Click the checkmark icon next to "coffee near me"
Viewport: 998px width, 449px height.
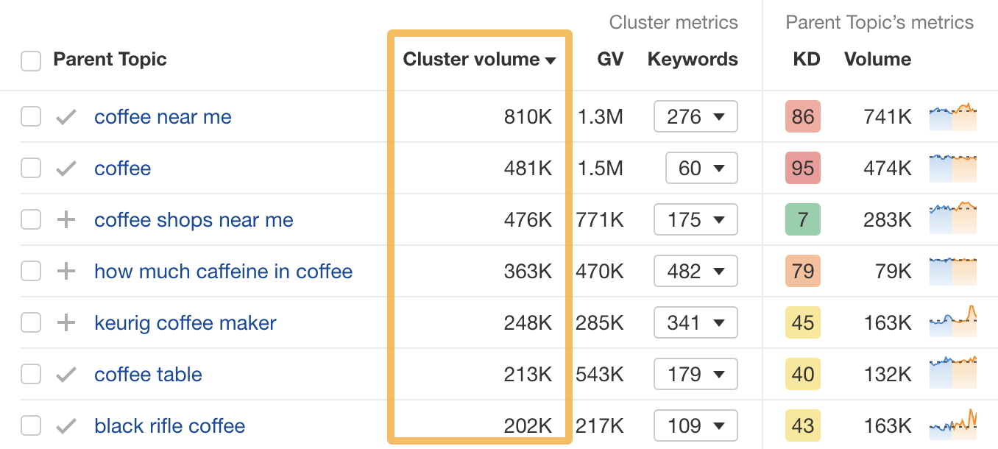click(66, 116)
